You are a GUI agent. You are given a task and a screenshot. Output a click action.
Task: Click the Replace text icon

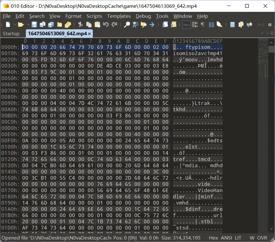click(135, 25)
